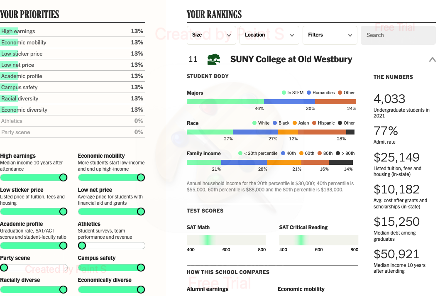This screenshot has width=440, height=296.
Task: Click the SUNY Old Westbury tree logo
Action: pos(214,59)
